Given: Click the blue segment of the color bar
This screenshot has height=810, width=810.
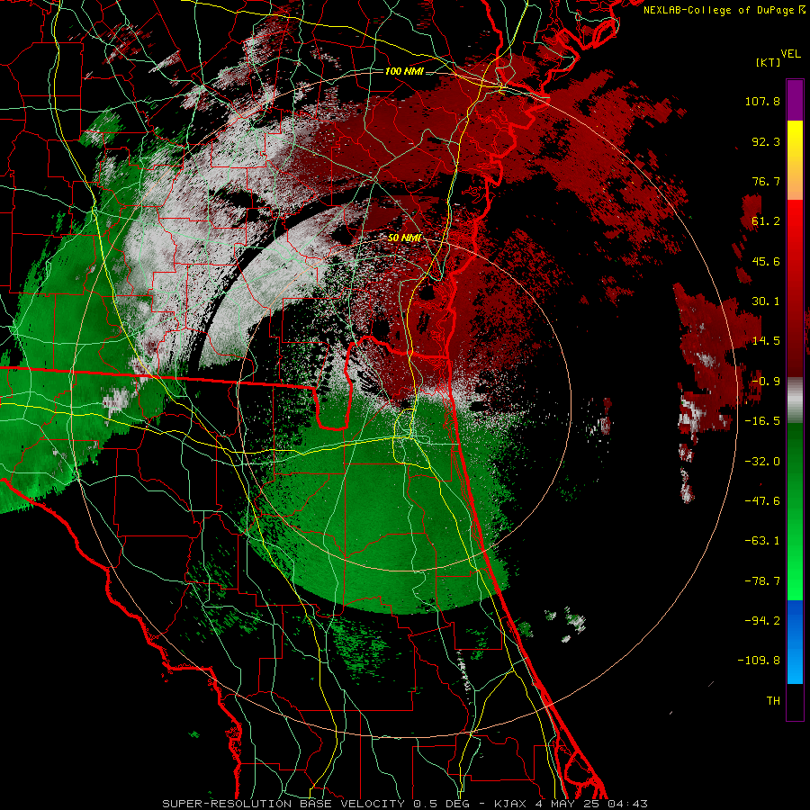Looking at the screenshot, I should (x=795, y=642).
